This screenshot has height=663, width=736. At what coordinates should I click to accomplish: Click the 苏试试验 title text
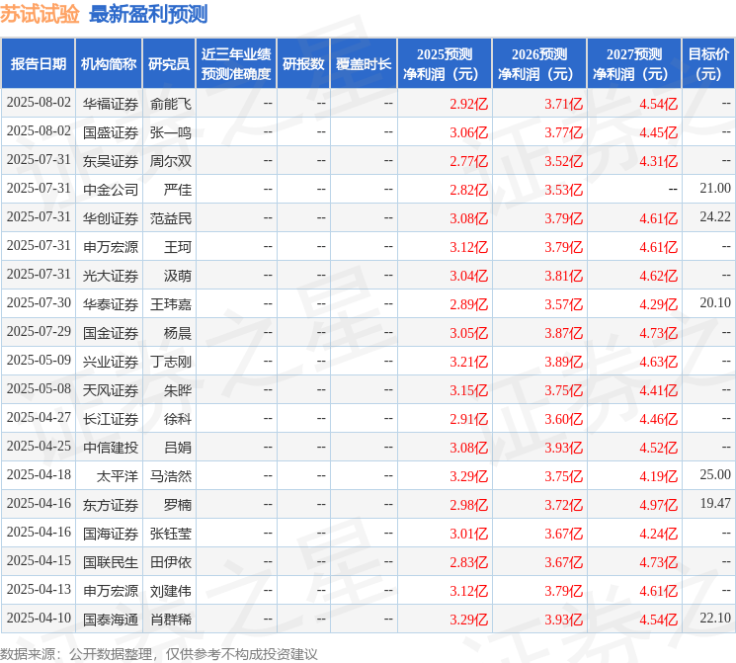40,14
